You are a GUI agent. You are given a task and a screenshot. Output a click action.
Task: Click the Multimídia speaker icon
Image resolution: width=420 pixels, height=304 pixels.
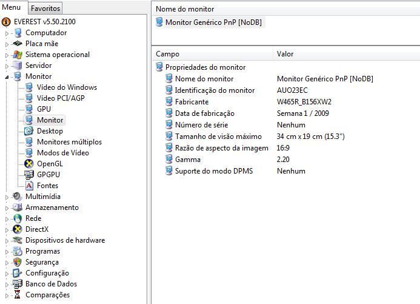pyautogui.click(x=18, y=197)
